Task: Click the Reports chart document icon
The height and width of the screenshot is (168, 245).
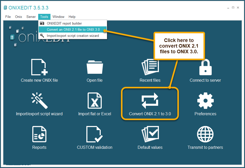Action: [39, 134]
